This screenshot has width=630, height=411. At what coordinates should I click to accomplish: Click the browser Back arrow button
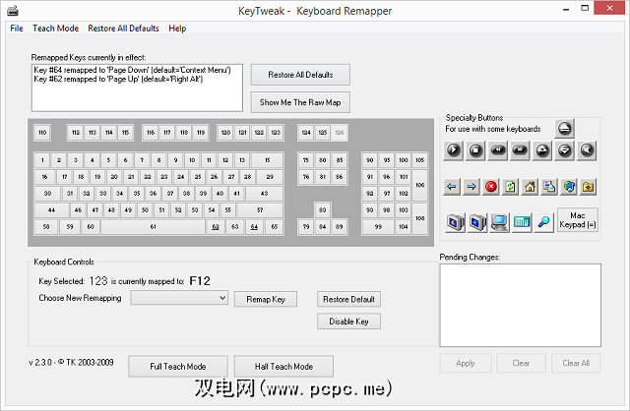pyautogui.click(x=453, y=186)
